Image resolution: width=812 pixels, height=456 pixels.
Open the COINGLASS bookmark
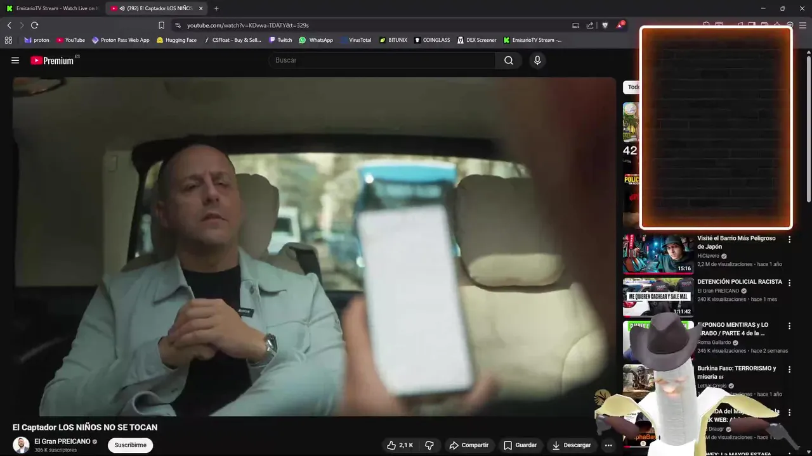pos(432,40)
